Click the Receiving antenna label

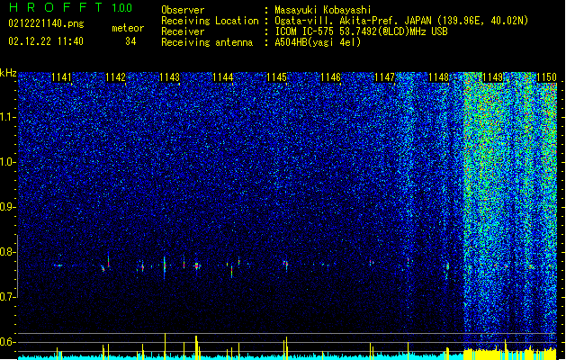pos(207,42)
